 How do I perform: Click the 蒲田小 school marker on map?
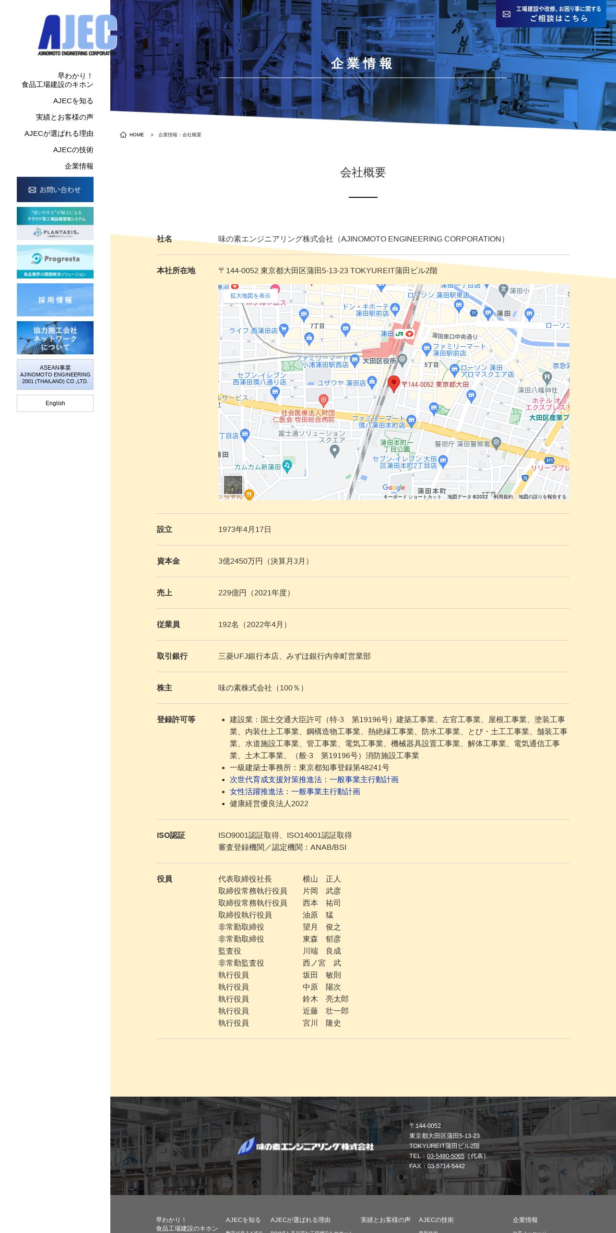503,290
